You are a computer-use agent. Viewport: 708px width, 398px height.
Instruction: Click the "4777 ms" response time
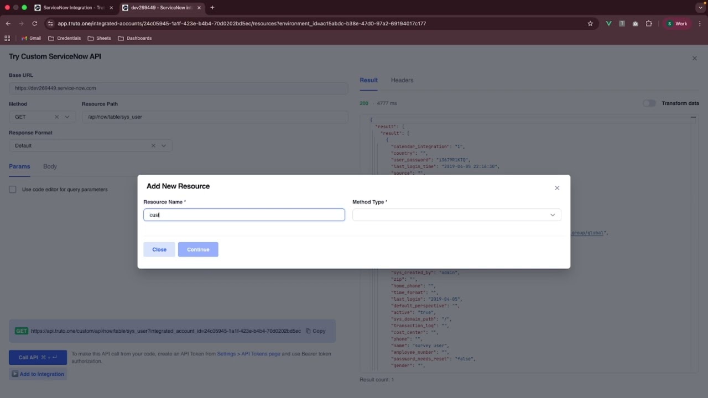pyautogui.click(x=387, y=103)
